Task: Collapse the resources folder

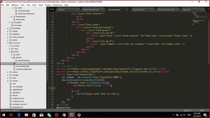Action: click(8, 43)
